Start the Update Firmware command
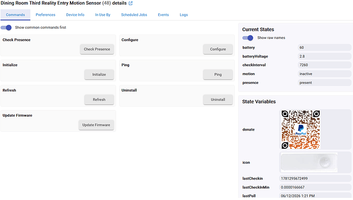 [96, 125]
